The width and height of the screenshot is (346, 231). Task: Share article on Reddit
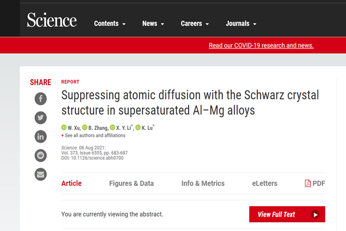[x=40, y=155]
